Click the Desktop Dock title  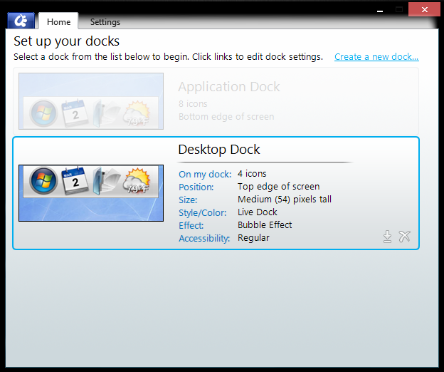[x=219, y=150]
